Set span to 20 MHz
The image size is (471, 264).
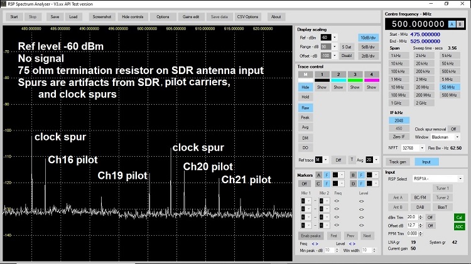click(x=420, y=87)
